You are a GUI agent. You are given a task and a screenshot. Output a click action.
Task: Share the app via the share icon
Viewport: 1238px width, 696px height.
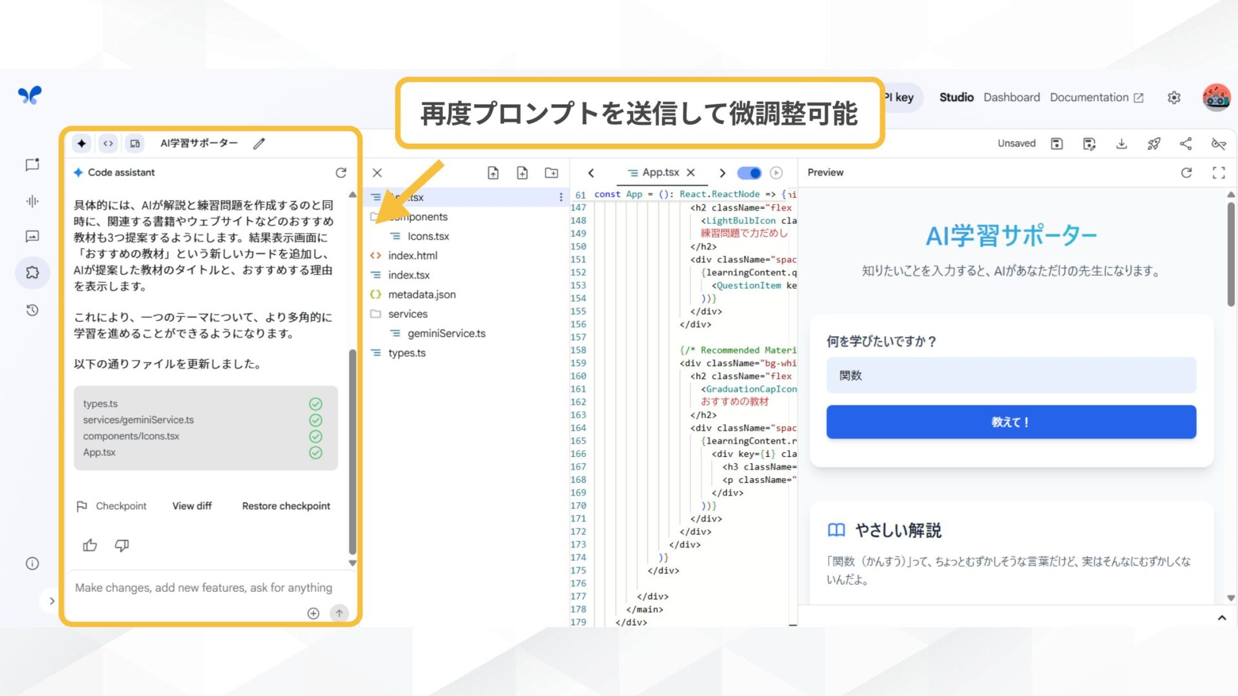1186,143
